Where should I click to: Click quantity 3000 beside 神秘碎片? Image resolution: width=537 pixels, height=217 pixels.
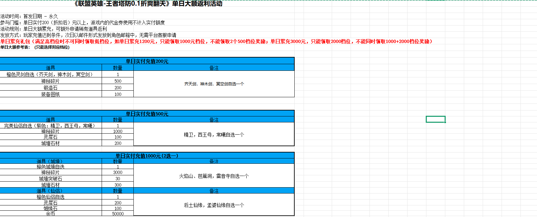pos(118,172)
